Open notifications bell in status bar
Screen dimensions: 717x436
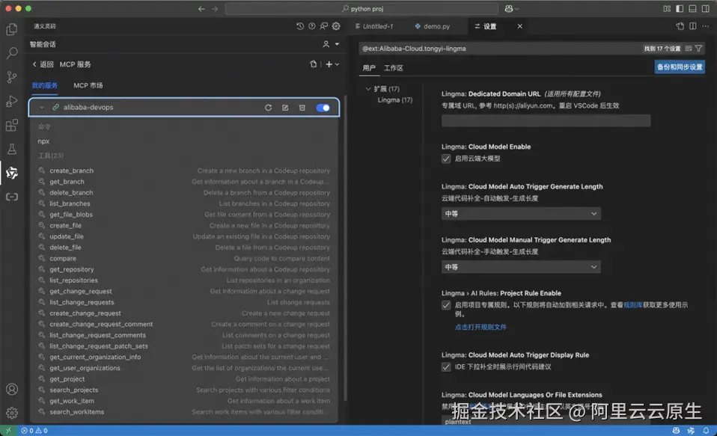706,431
